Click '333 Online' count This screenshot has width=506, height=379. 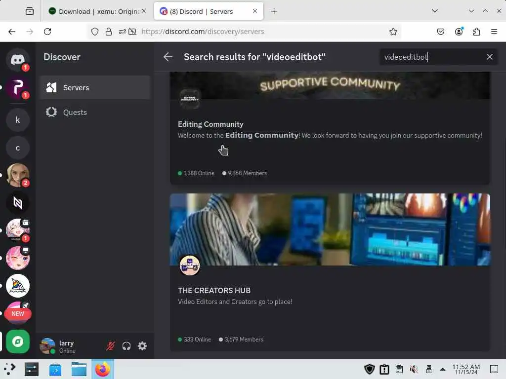194,340
